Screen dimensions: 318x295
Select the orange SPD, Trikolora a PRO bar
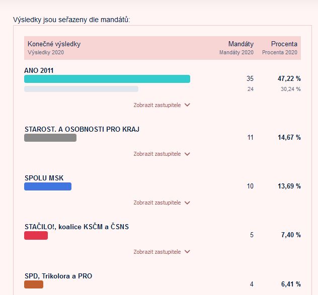pos(34,284)
